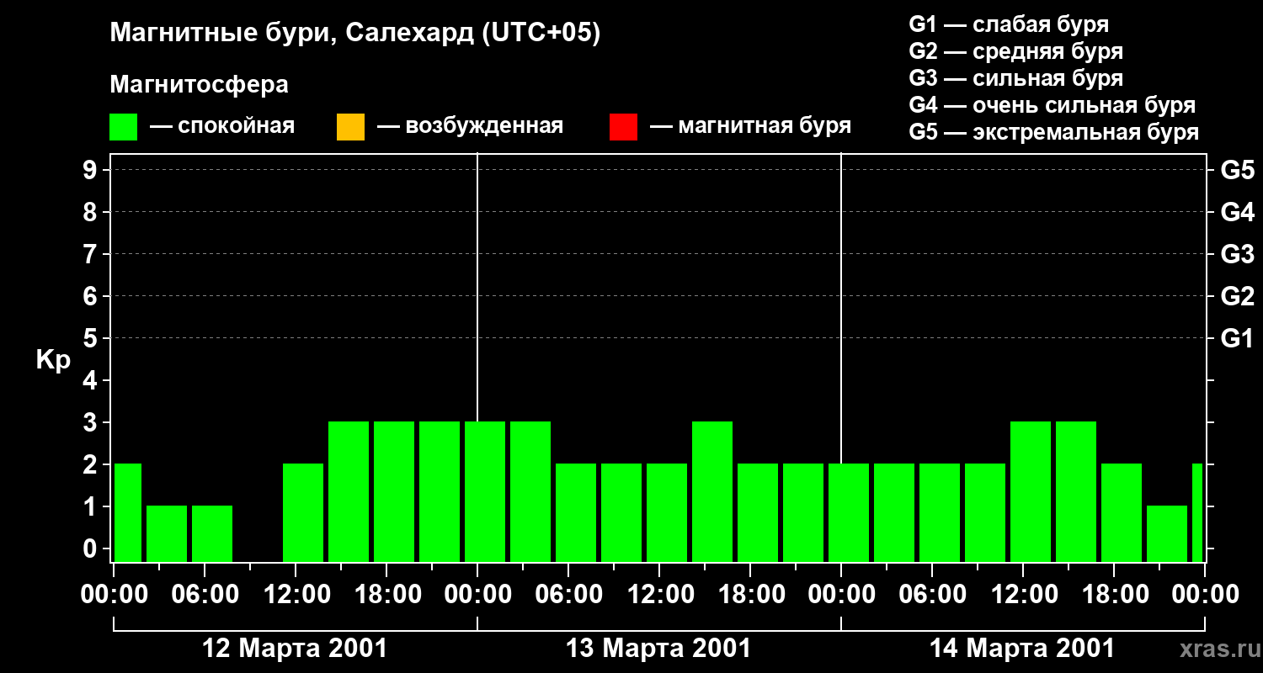Image resolution: width=1263 pixels, height=673 pixels.
Task: Select the 'G1 — слабая буря' legend line
Action: pos(1009,24)
